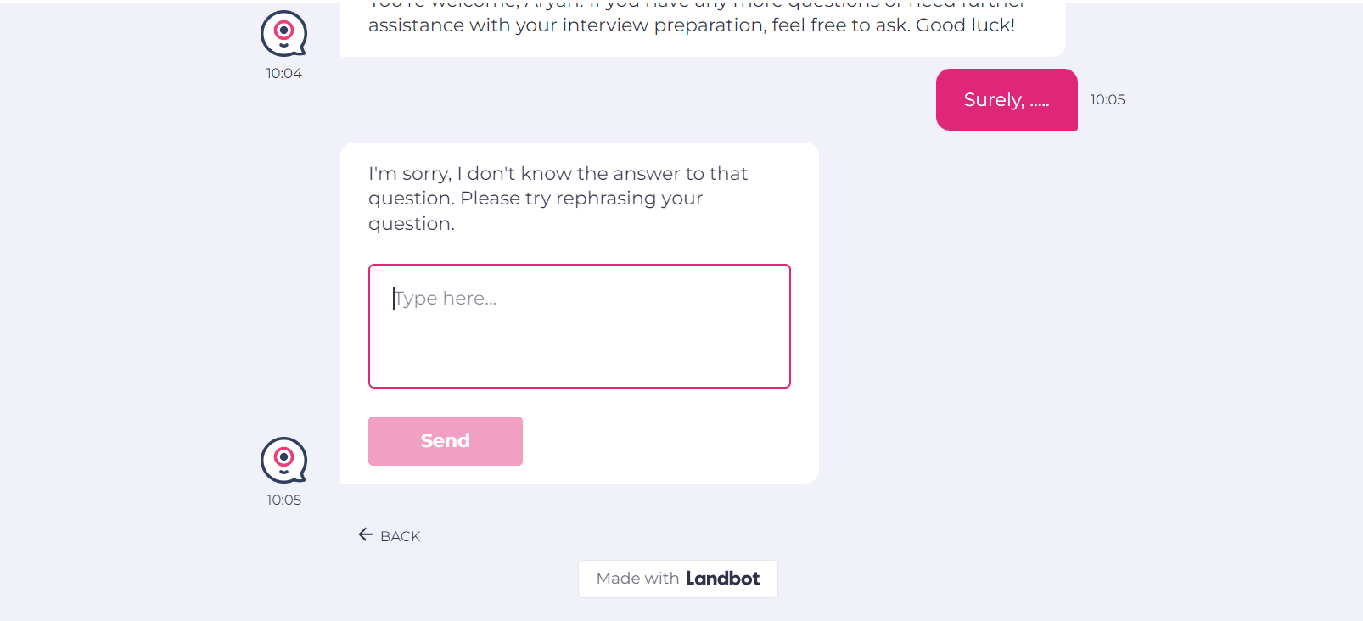Click the back arrow icon
1363x621 pixels.
click(x=366, y=534)
